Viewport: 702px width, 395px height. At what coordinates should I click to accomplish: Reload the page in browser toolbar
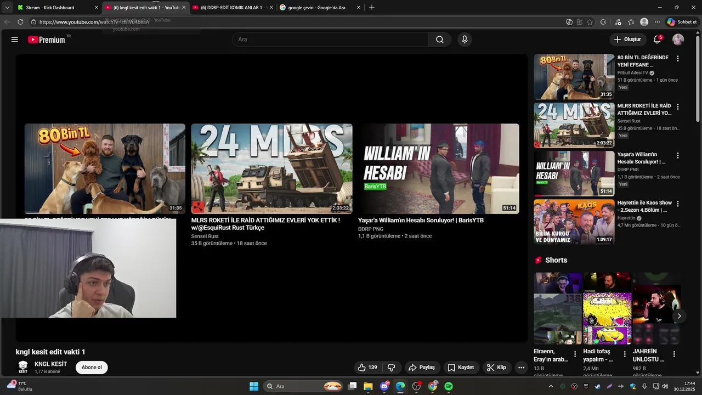20,22
